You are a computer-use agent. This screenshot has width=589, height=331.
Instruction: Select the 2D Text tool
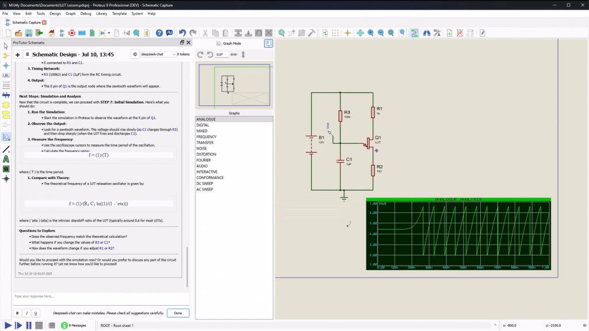(x=6, y=159)
